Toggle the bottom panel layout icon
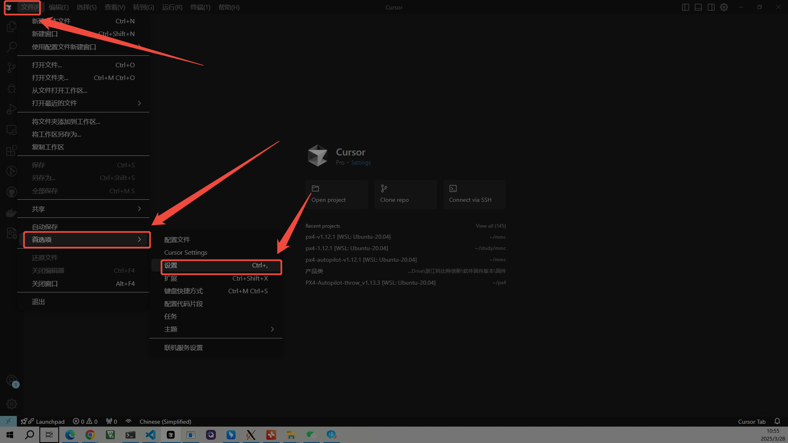Screen dimensions: 788x443 (698, 7)
